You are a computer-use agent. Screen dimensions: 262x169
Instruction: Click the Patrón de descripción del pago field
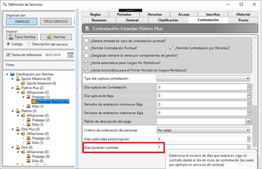click(201, 121)
